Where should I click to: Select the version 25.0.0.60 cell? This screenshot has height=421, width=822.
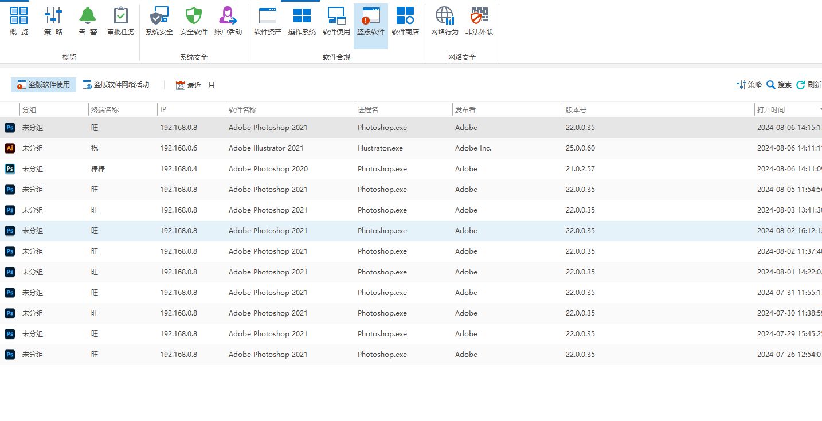coord(580,148)
